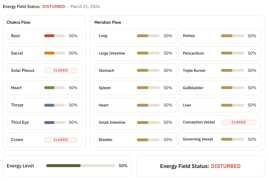Click the Chakra Flow panel heading

point(19,22)
